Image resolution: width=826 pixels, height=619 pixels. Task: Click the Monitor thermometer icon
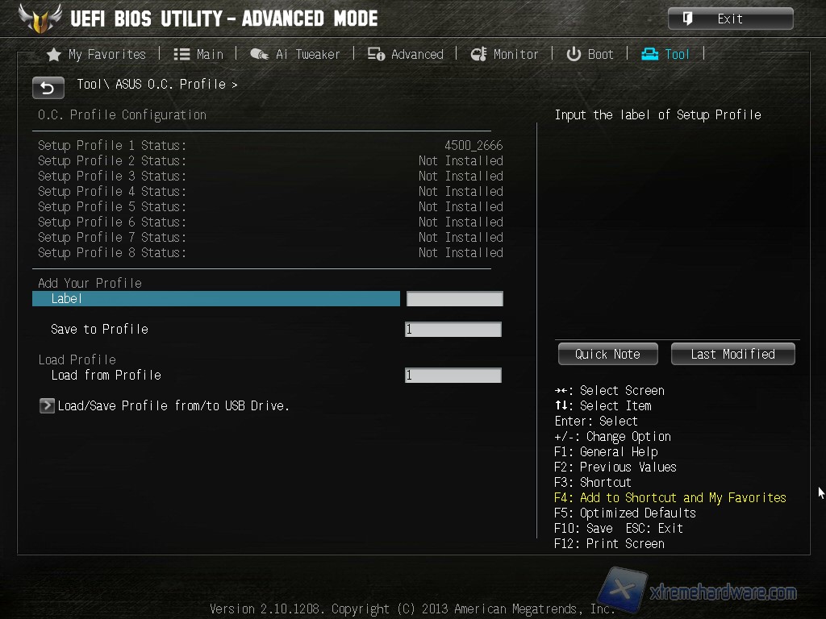coord(479,54)
